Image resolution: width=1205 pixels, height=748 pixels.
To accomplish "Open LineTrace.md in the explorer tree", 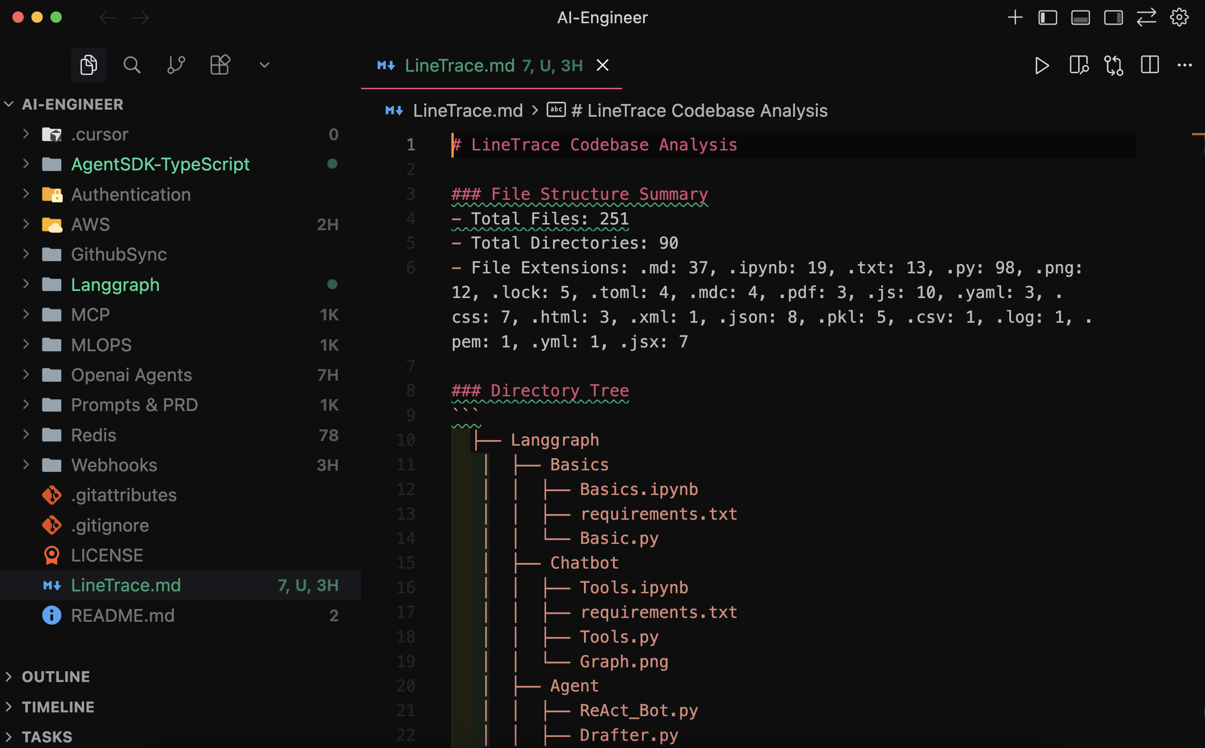I will click(180, 585).
